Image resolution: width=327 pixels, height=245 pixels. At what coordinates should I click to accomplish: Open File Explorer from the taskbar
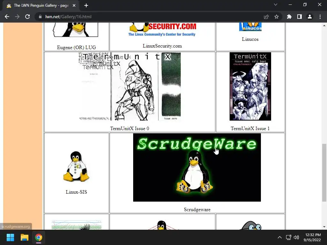(24, 237)
